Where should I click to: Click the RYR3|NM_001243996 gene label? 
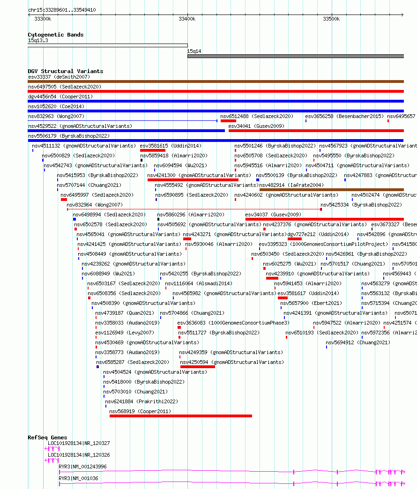82,467
